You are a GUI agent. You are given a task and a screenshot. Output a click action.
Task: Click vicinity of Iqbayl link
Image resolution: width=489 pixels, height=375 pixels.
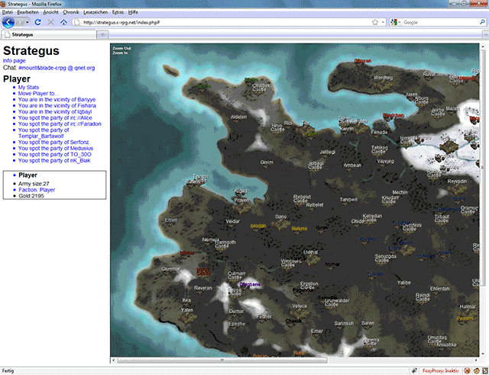click(x=55, y=112)
